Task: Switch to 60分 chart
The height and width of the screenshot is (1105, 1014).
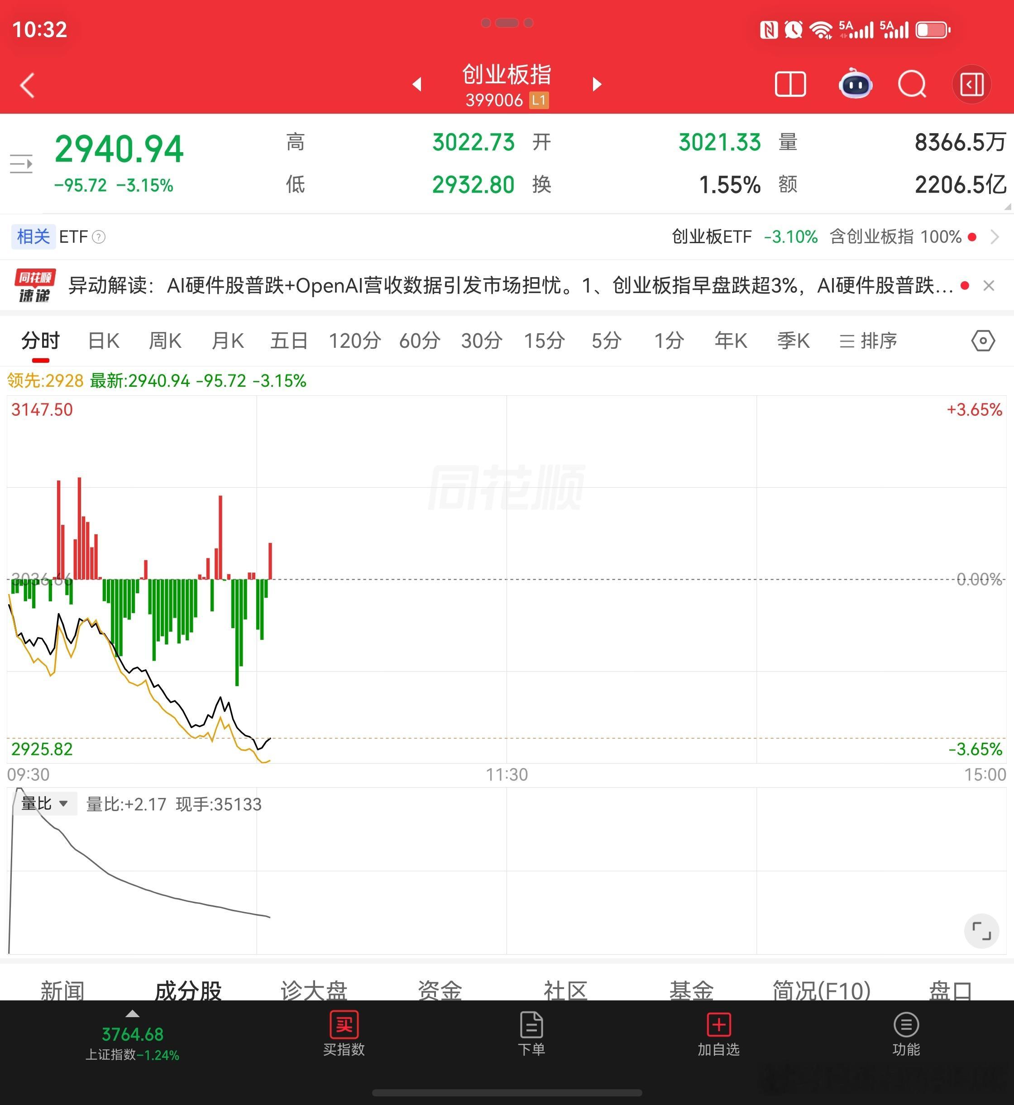Action: point(420,341)
